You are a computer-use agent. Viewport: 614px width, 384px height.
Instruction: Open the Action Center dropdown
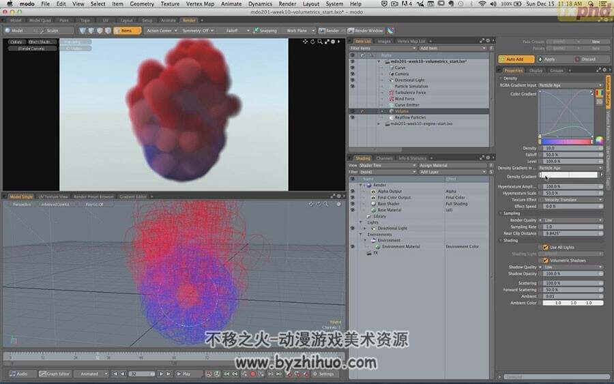point(162,31)
